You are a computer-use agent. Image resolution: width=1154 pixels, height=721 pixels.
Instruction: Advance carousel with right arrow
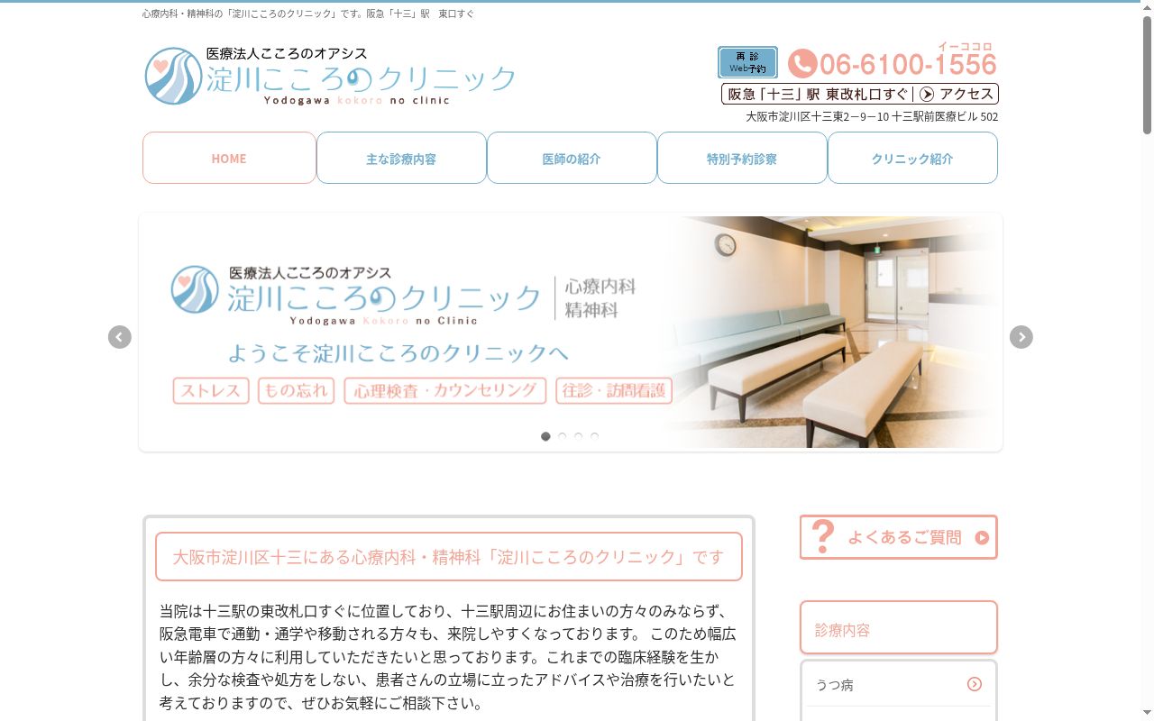point(1021,337)
